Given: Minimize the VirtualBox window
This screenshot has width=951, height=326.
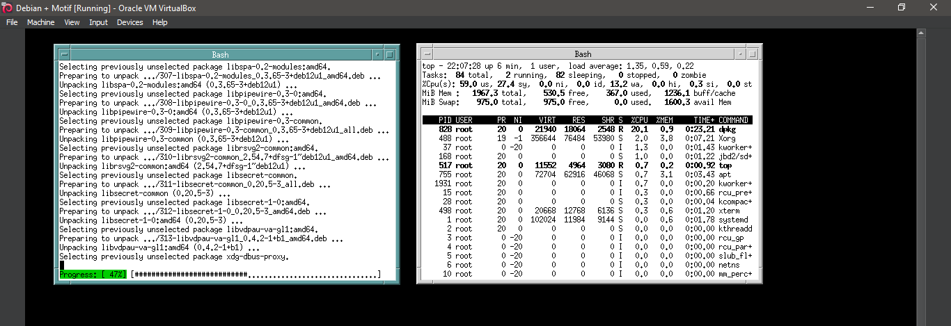Looking at the screenshot, I should [x=870, y=7].
